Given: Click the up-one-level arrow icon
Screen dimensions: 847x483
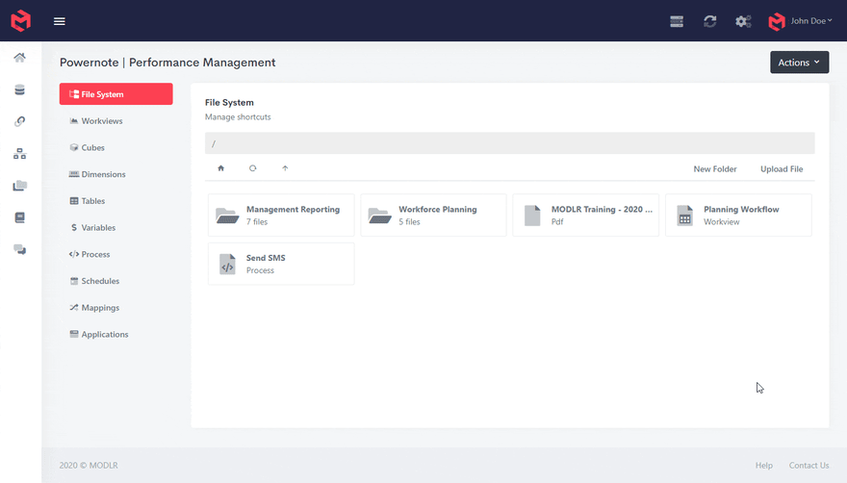Looking at the screenshot, I should (x=285, y=168).
